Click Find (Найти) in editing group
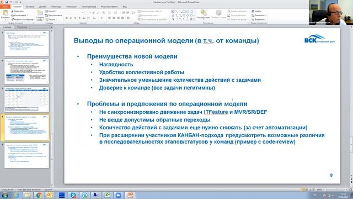This screenshot has width=353, height=199. point(256,11)
